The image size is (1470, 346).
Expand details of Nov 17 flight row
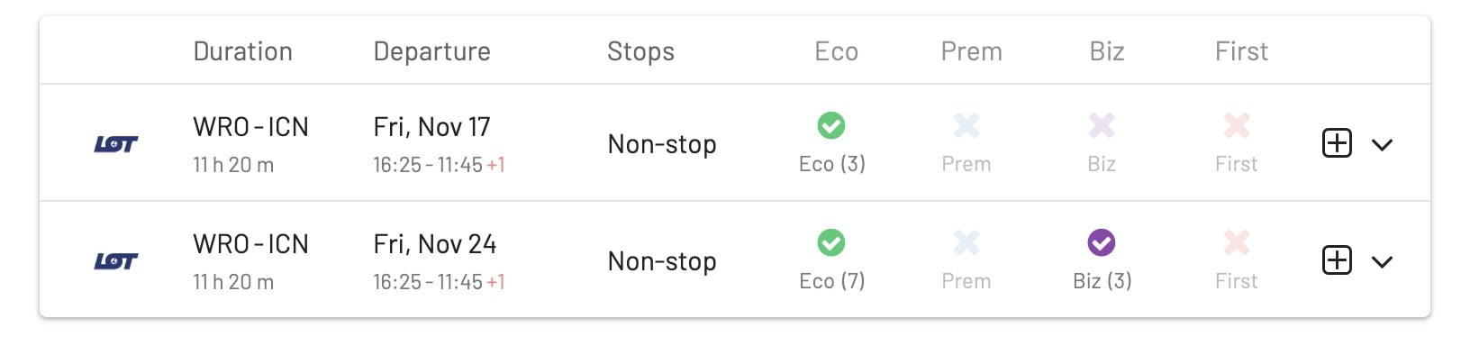[x=1383, y=144]
